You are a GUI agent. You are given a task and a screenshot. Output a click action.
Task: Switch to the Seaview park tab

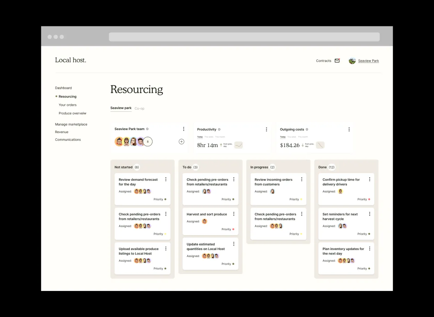(121, 108)
